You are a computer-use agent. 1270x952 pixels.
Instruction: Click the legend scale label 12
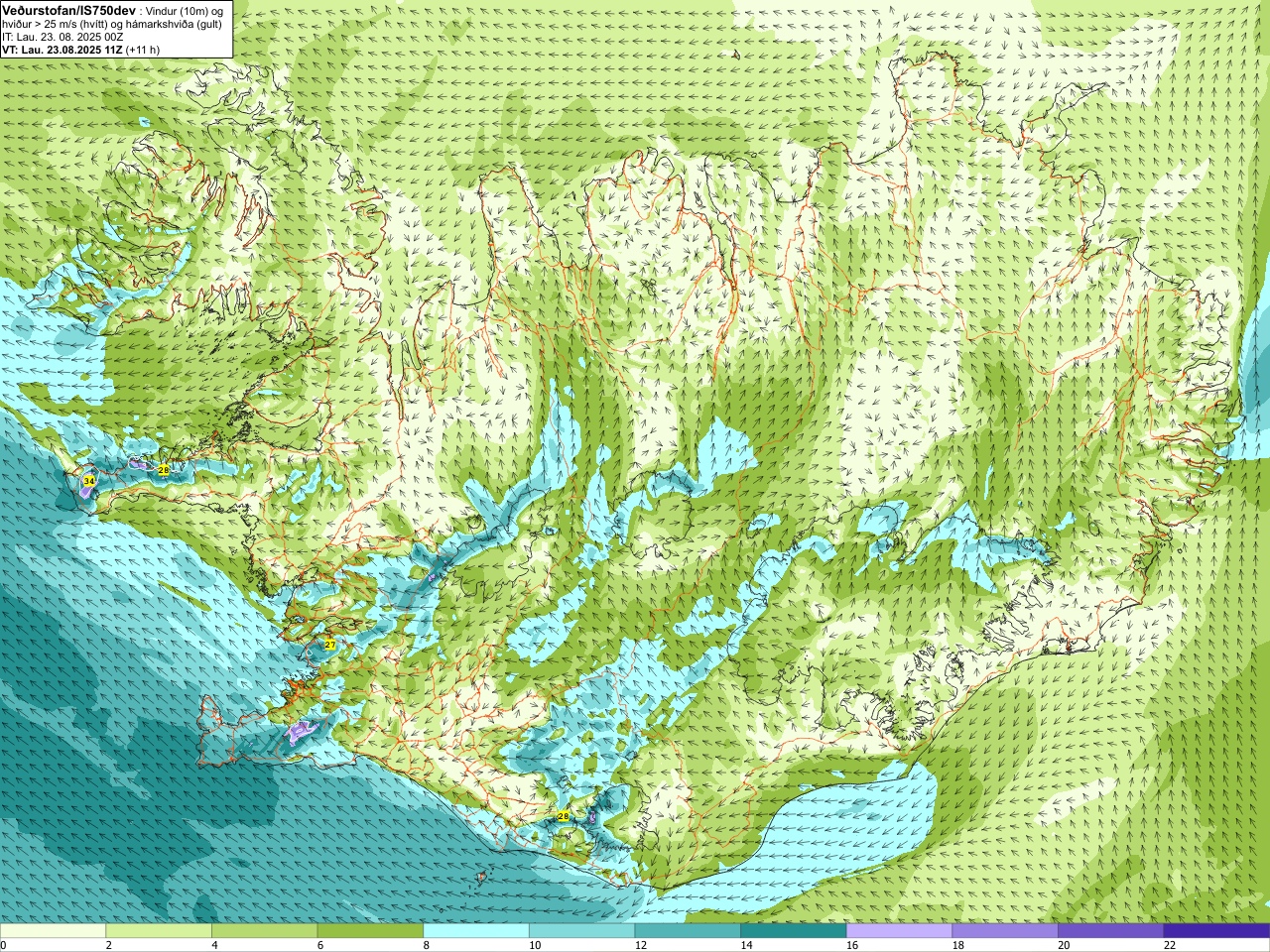(640, 945)
